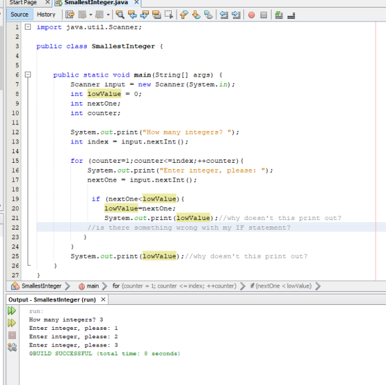
Task: Click "BUILD SUCCESSFUL" output message
Action: pyautogui.click(x=63, y=353)
